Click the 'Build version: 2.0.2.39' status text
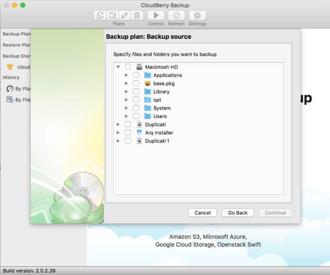Screen dimensions: 330x275 [29, 270]
